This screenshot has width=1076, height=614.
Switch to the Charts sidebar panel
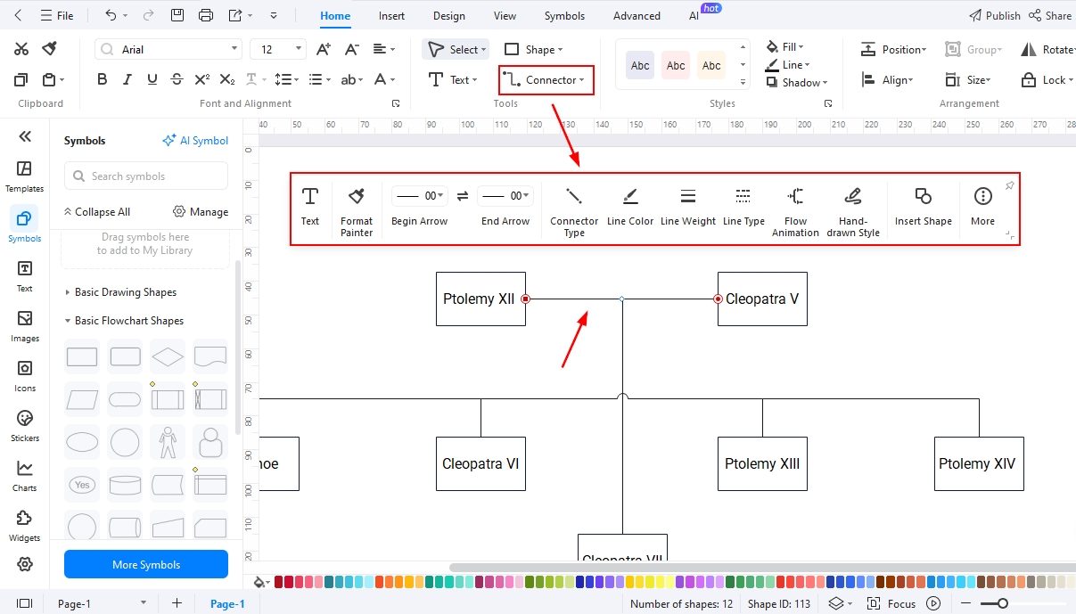[x=24, y=473]
